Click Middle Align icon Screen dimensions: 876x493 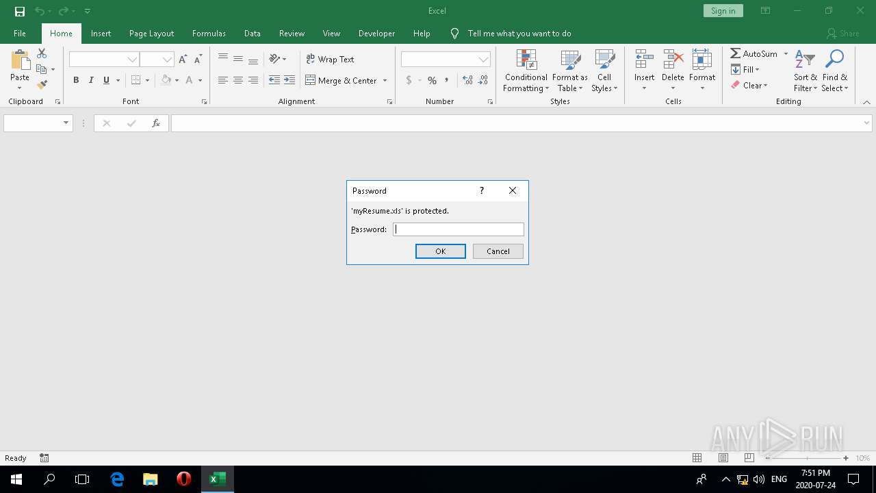[x=238, y=59]
